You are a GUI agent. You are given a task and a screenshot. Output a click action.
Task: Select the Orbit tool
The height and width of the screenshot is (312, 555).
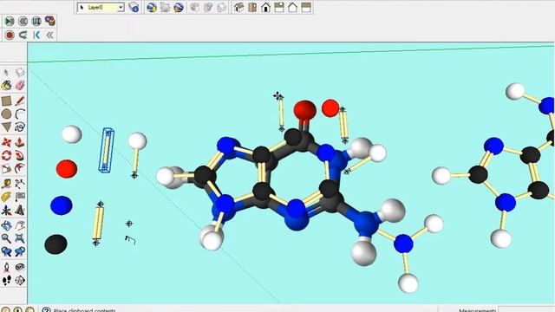6,225
